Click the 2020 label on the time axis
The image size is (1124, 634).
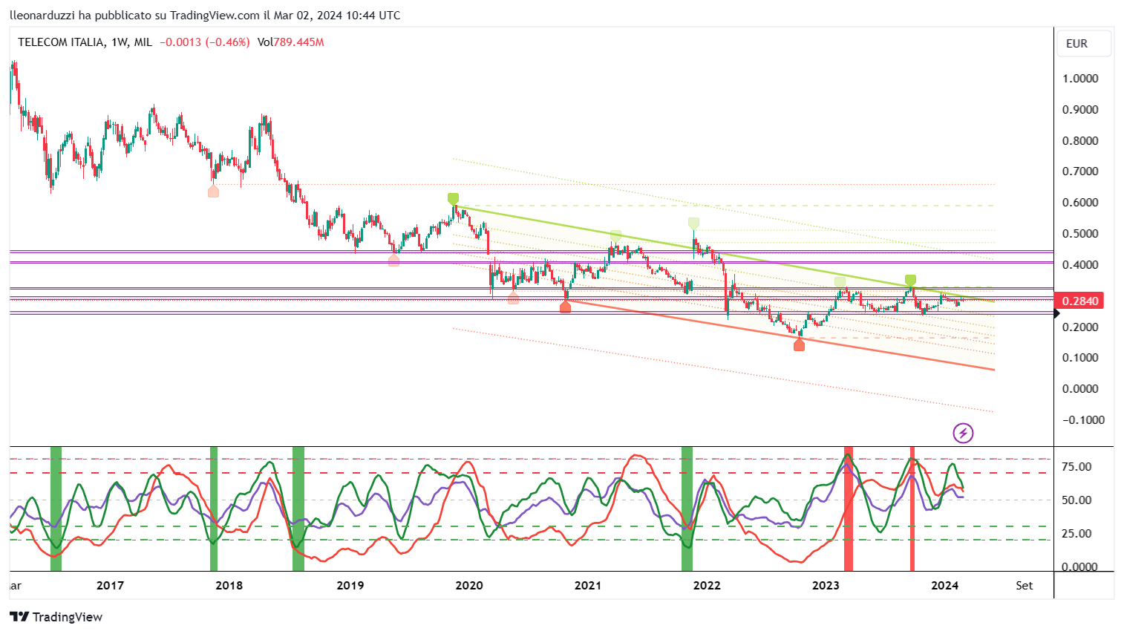point(469,586)
